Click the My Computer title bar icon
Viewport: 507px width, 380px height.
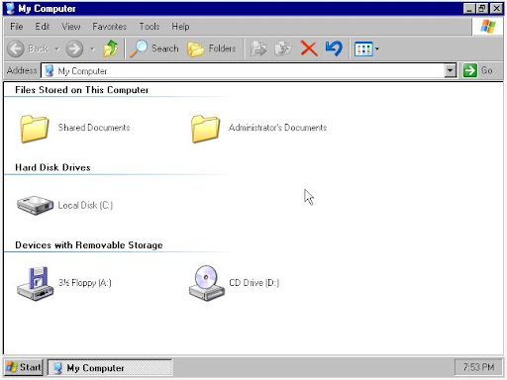coord(10,8)
